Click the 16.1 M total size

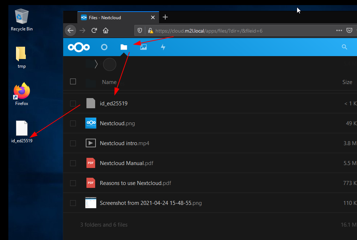point(349,225)
